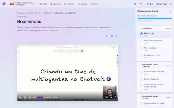174x108 pixels.
Task: Toggle video captions icon
Action: click(x=107, y=97)
